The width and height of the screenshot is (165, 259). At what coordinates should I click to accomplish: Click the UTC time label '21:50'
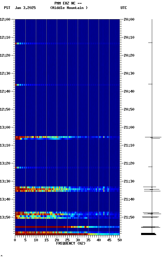coord(129,217)
